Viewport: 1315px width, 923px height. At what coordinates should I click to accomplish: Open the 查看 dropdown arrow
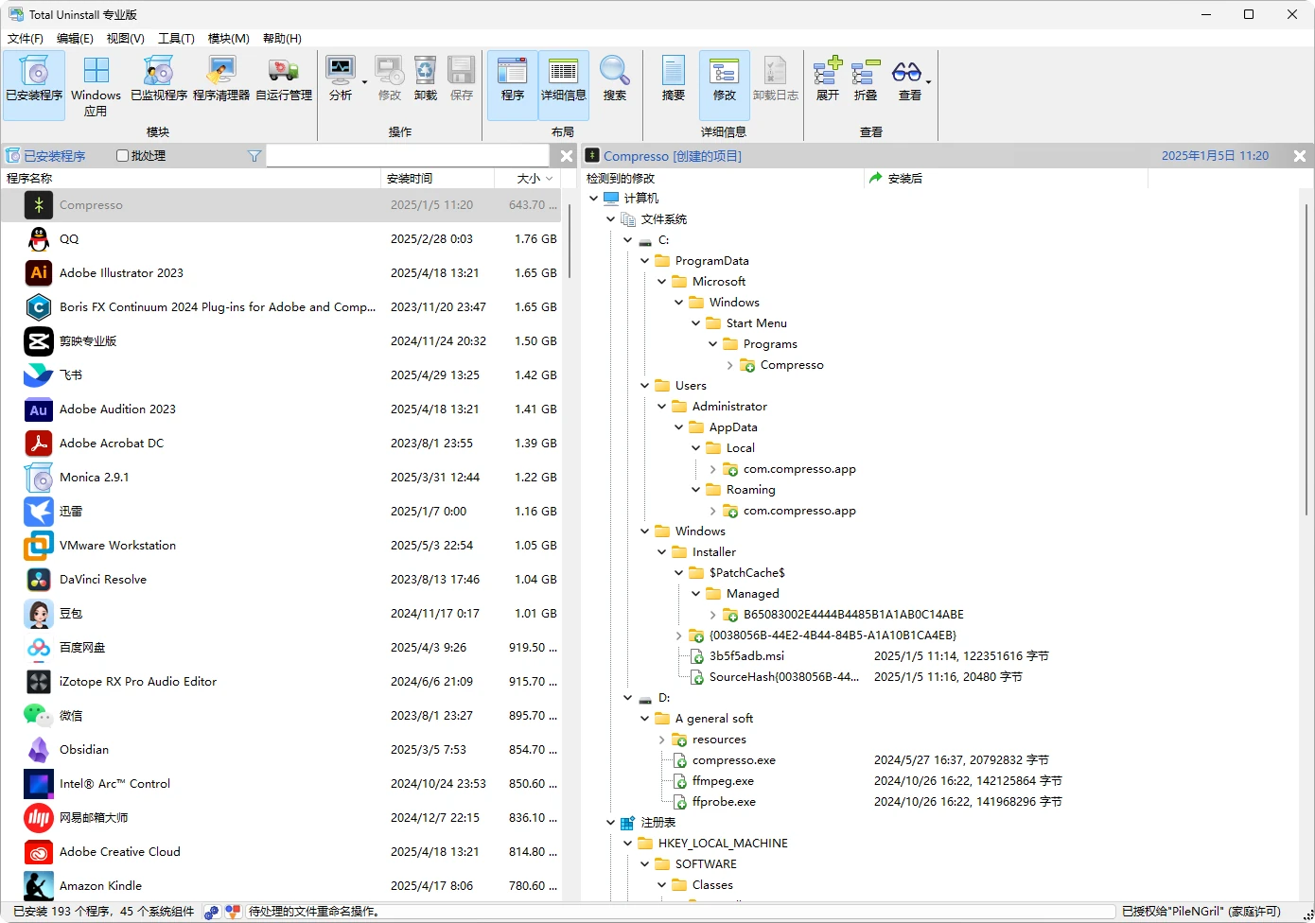click(928, 82)
